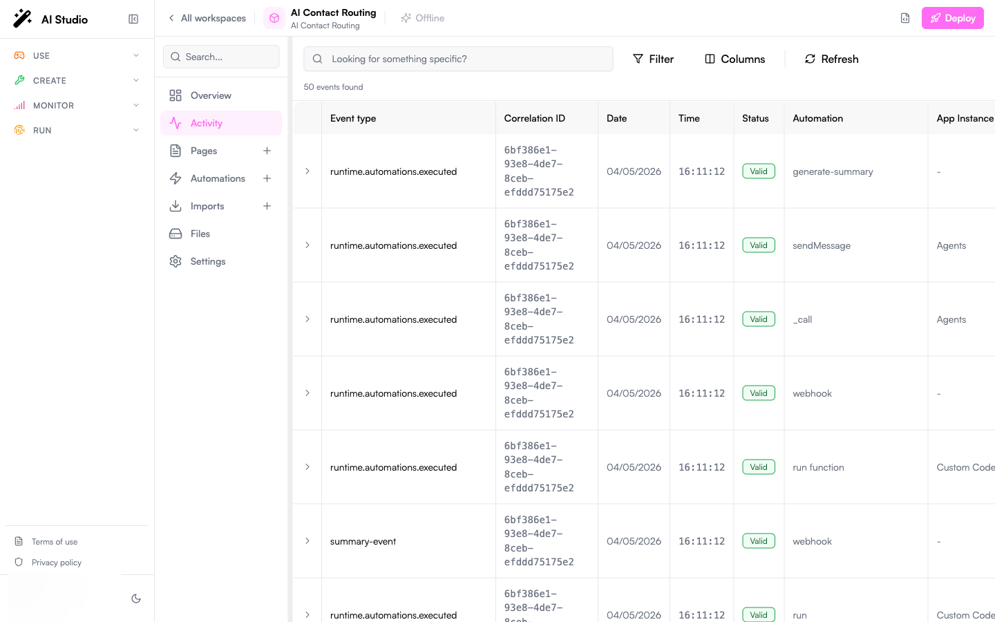
Task: Collapse the AI Studio sidebar panel
Action: [133, 19]
